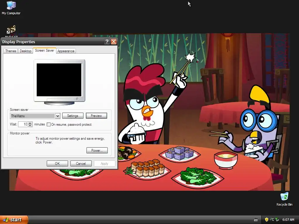Cancel the Display Properties dialog
The height and width of the screenshot is (224, 299).
tap(81, 163)
